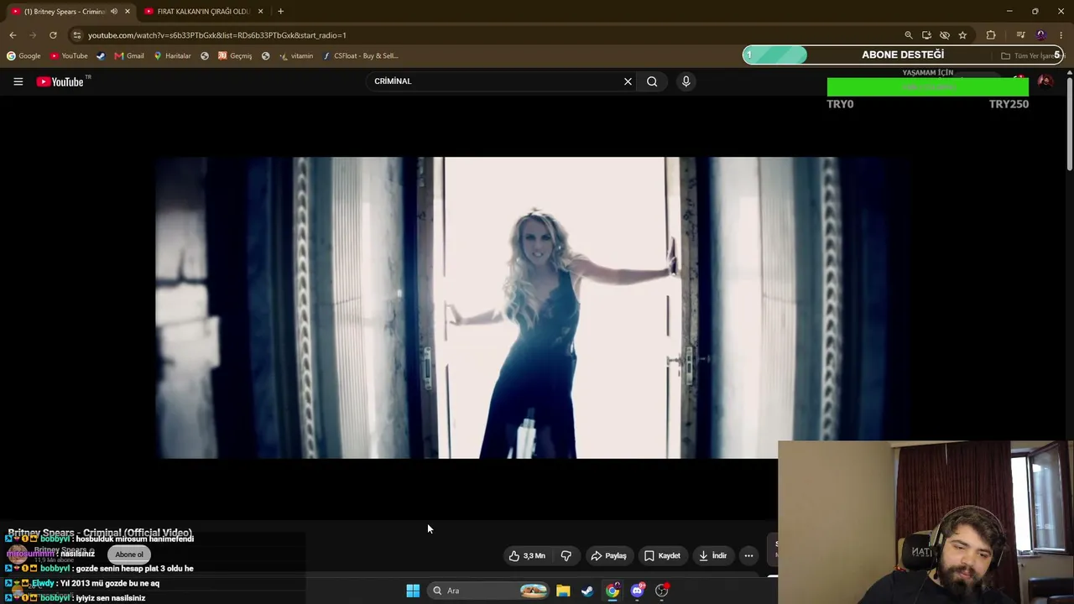This screenshot has width=1074, height=604.
Task: Click the globe bookmark before vitamin
Action: [x=265, y=55]
